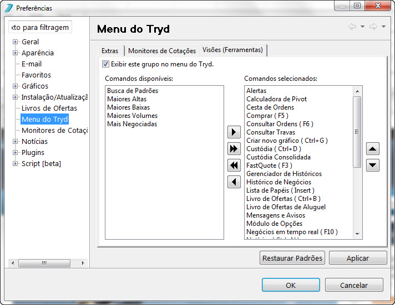Select 'Custódia Consolidada' command
The image size is (395, 305).
coord(278,157)
